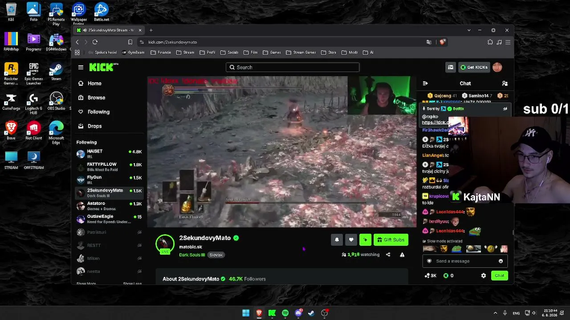Collapse the chat panel with the arrow icon
The width and height of the screenshot is (570, 320).
(x=425, y=83)
